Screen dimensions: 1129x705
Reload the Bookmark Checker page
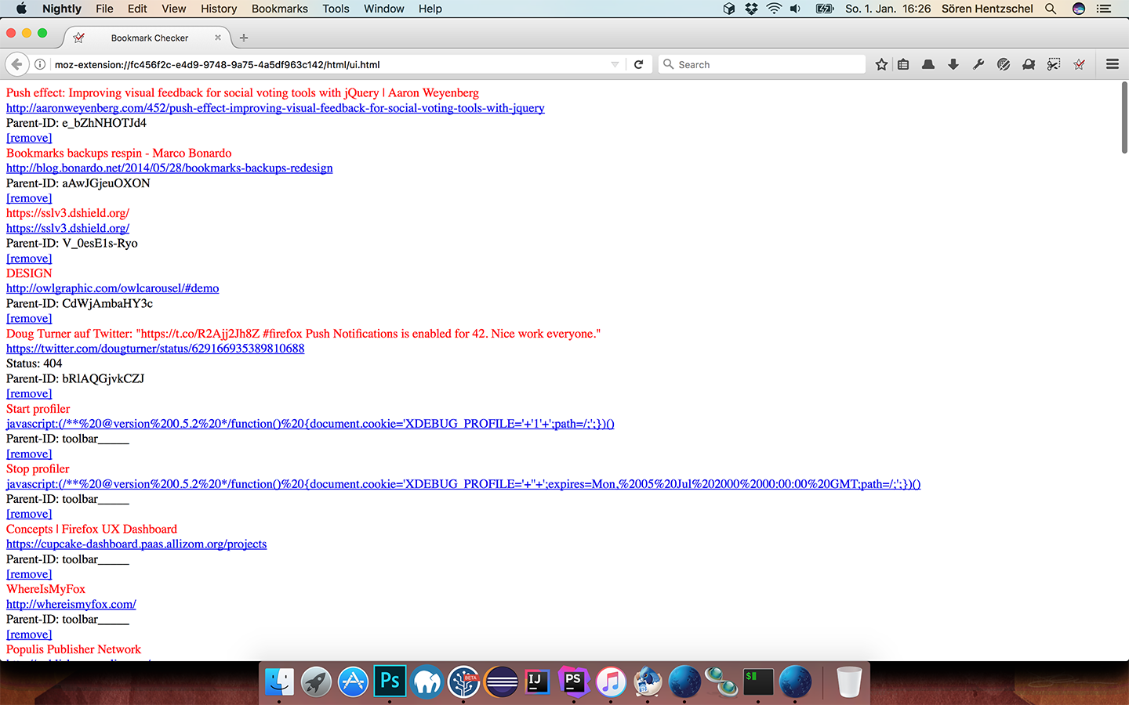coord(638,64)
